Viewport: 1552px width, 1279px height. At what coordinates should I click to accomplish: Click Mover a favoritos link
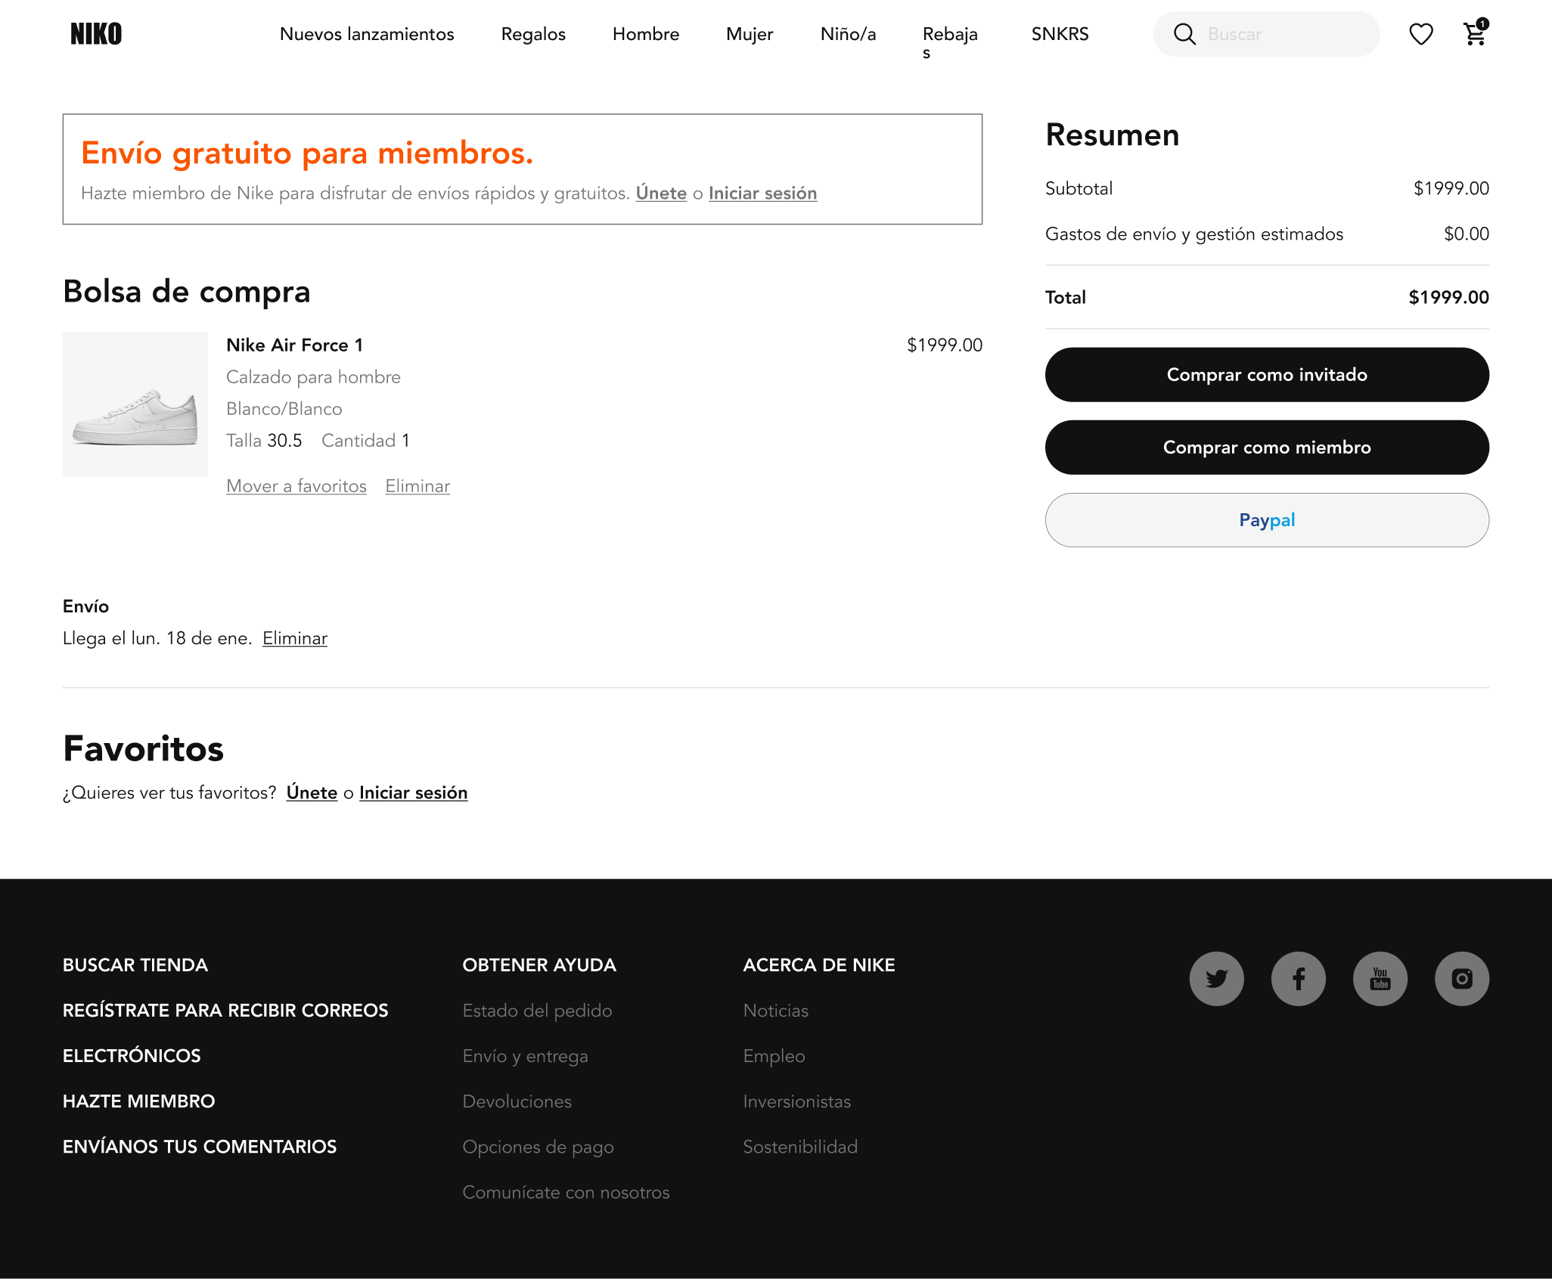pos(296,486)
